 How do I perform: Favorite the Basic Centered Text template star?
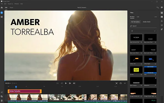point(141,42)
